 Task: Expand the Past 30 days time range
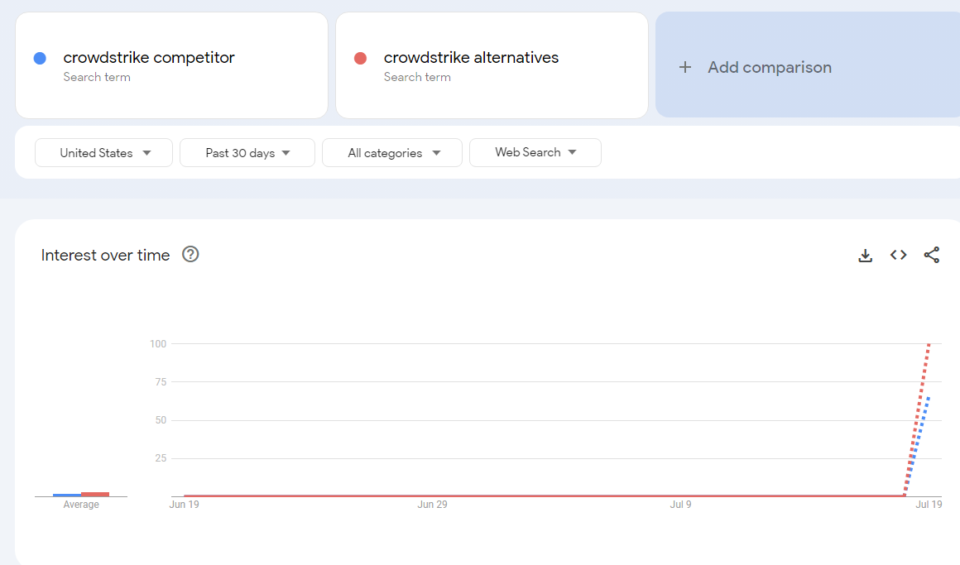coord(247,153)
